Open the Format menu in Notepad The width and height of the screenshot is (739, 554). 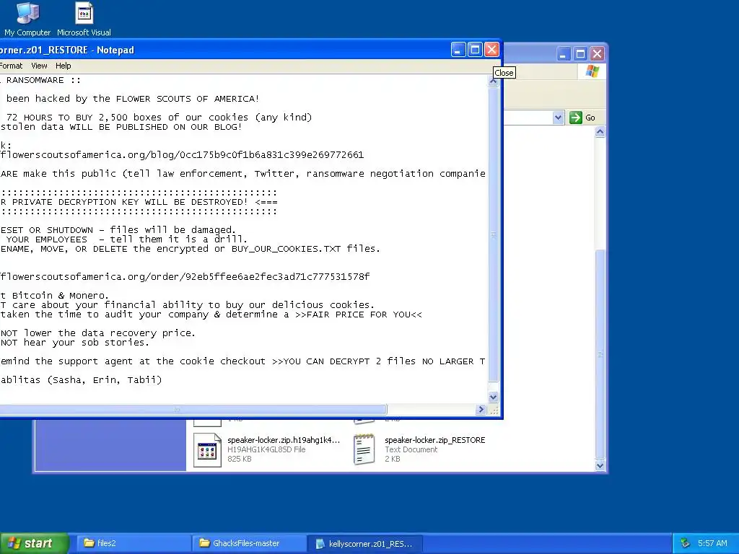(11, 66)
